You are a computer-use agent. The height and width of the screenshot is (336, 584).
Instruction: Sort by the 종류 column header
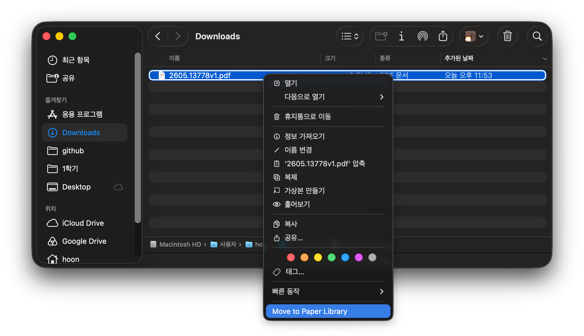[385, 58]
